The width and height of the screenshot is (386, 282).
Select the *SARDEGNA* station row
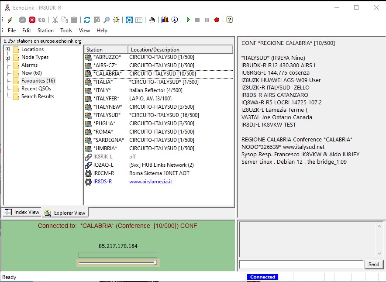[x=159, y=140]
